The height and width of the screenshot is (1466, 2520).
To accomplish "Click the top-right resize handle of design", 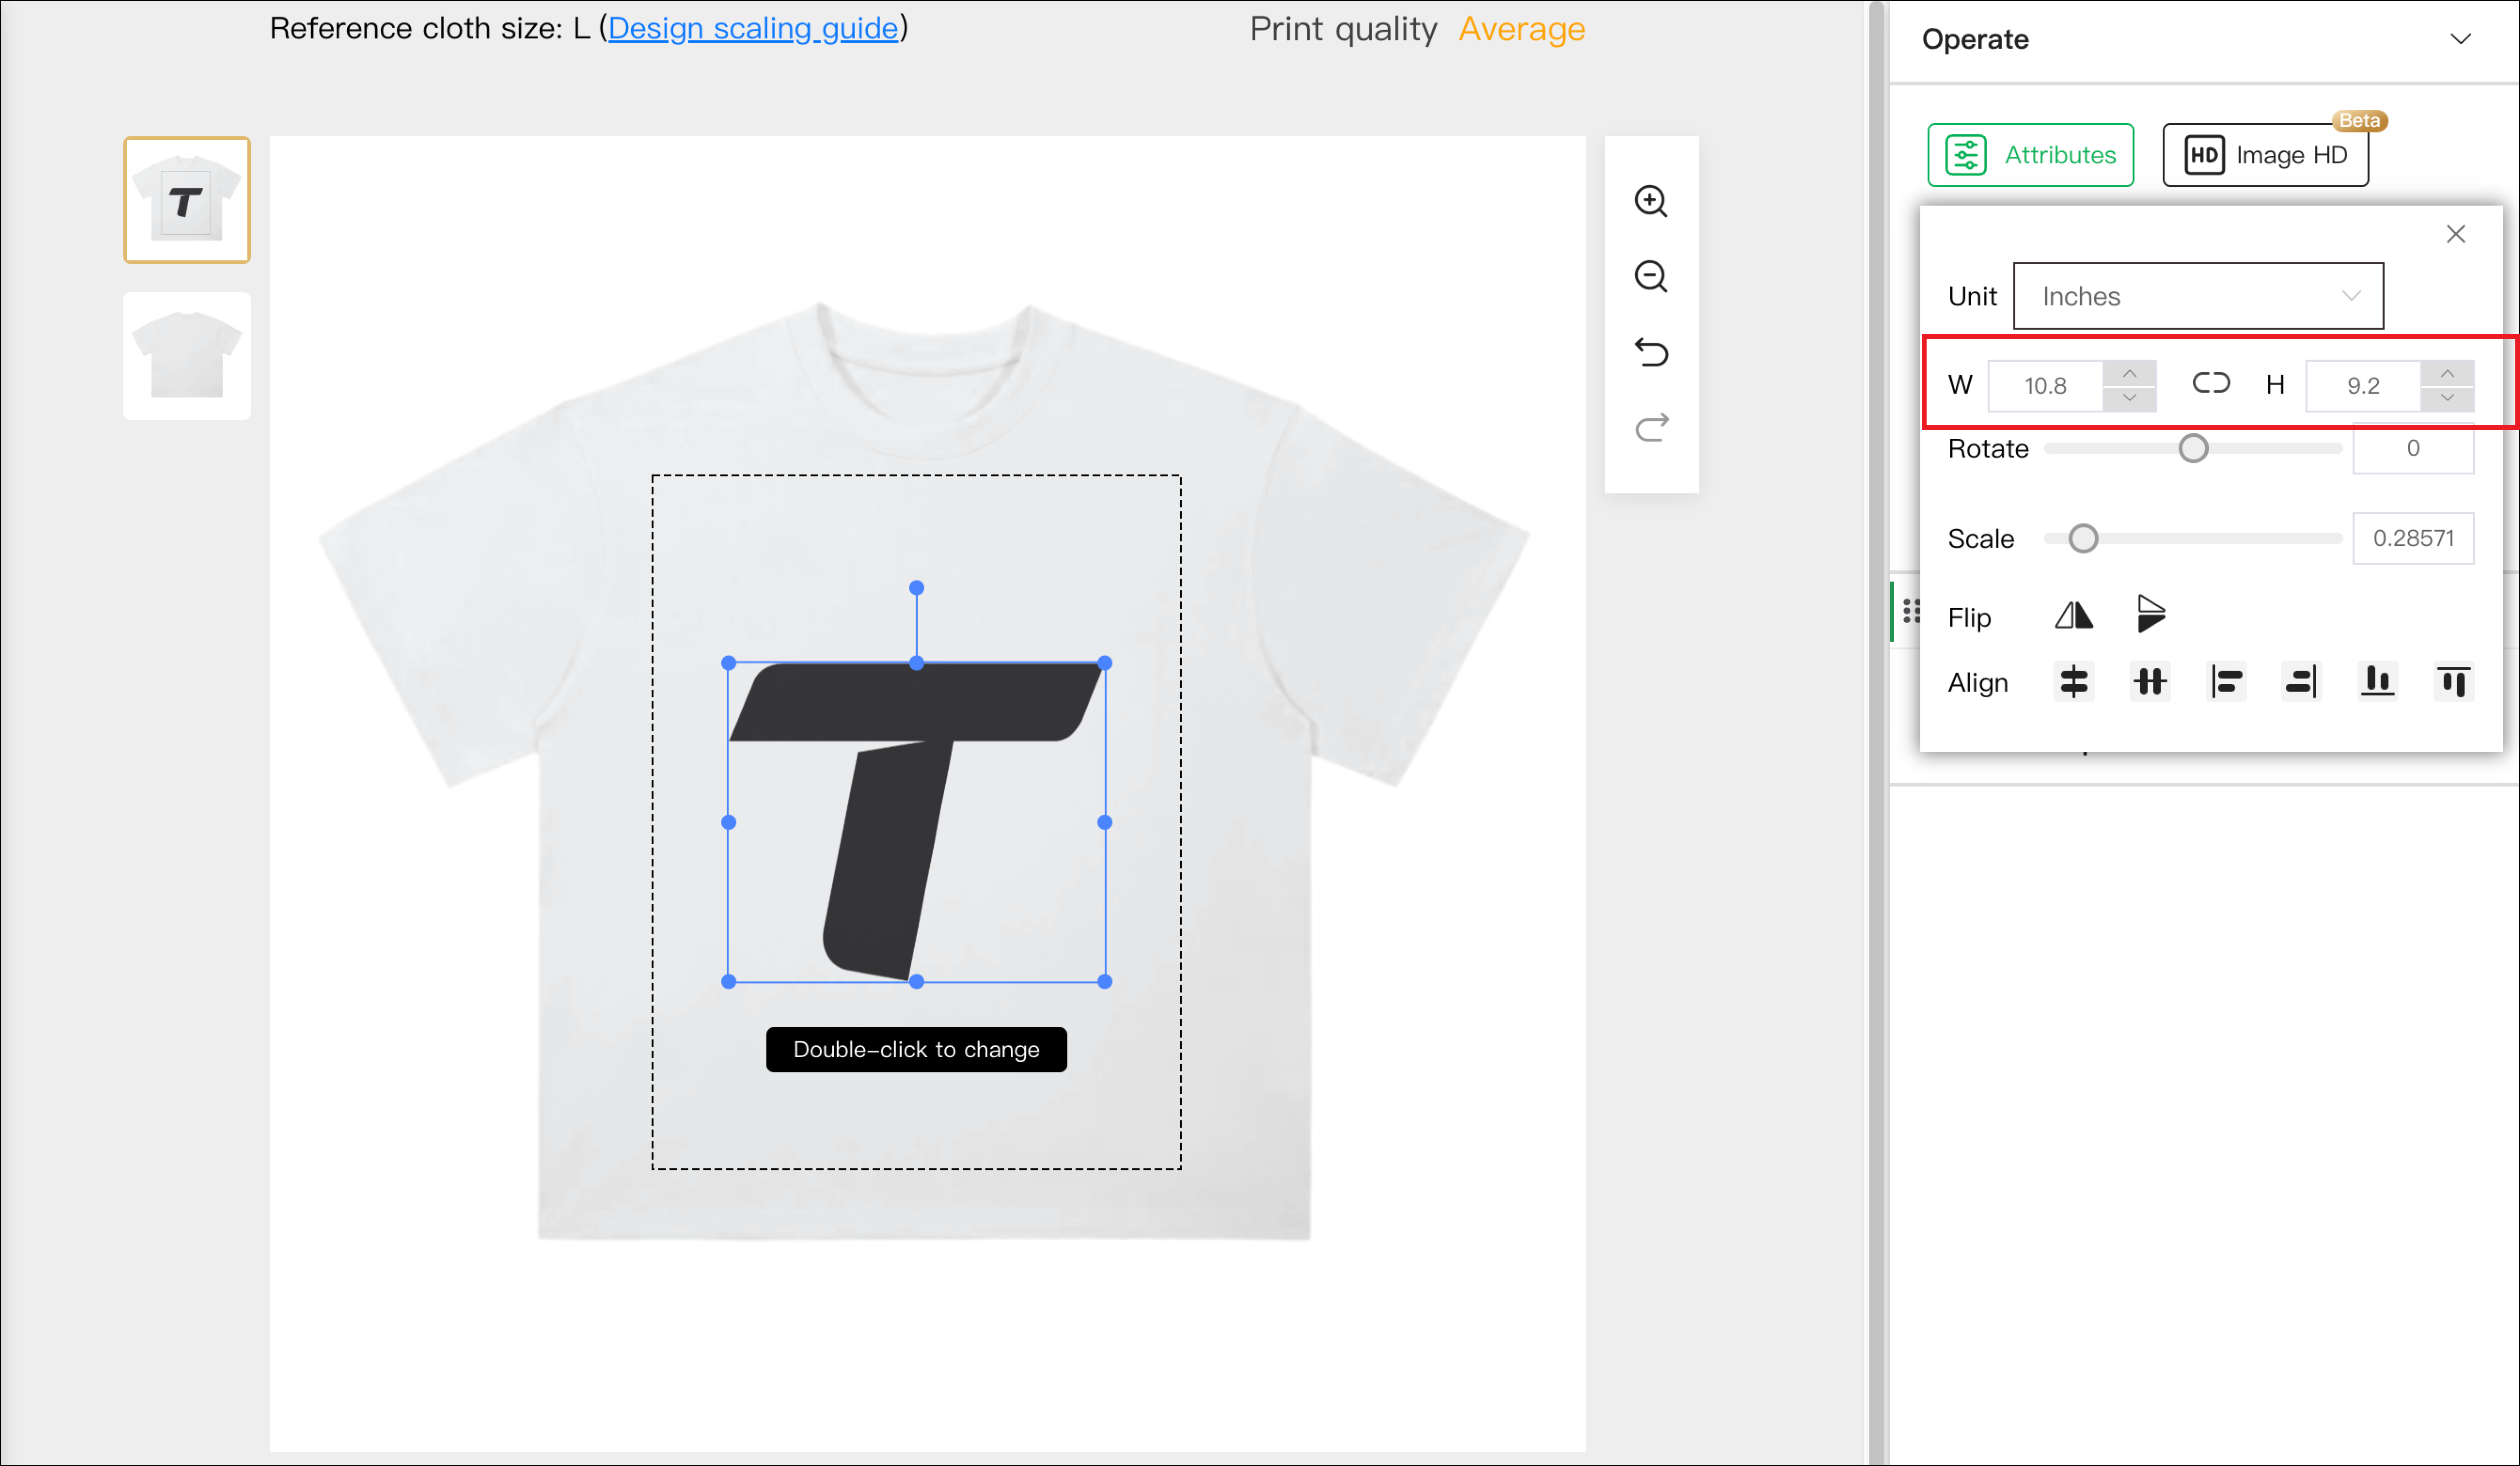I will (x=1104, y=663).
